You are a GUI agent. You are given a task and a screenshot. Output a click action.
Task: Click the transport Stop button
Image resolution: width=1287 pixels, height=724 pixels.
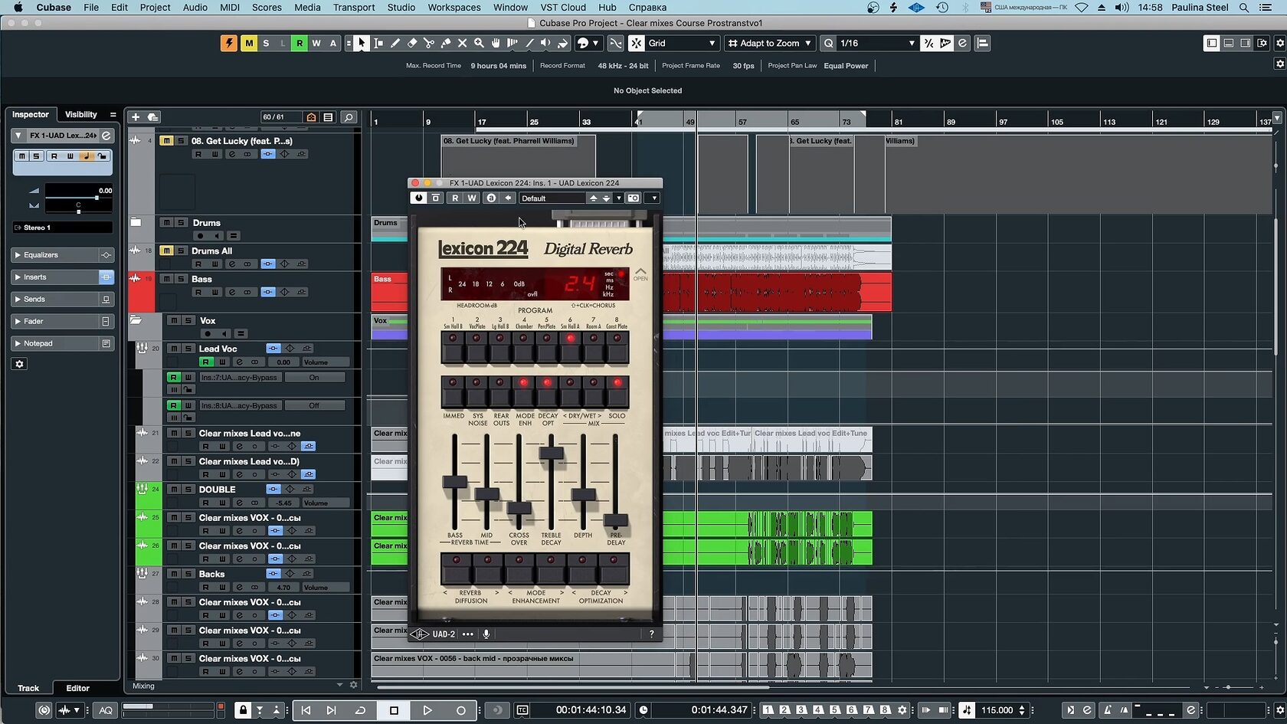pyautogui.click(x=394, y=710)
